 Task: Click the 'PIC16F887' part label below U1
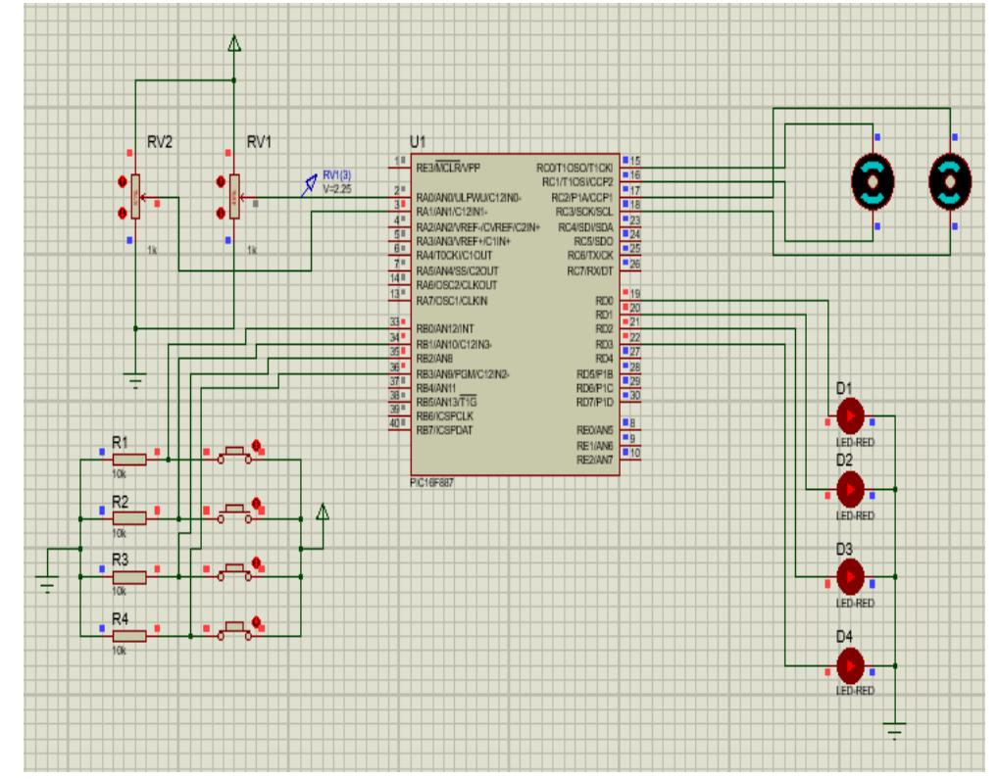(432, 483)
